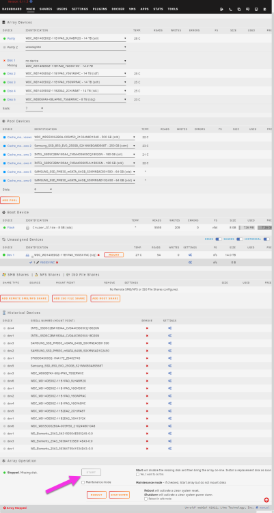Click the START array button
The height and width of the screenshot is (513, 274).
(92, 473)
